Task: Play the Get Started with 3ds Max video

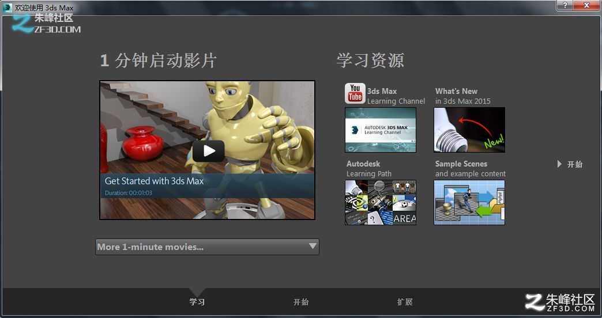Action: click(x=209, y=151)
